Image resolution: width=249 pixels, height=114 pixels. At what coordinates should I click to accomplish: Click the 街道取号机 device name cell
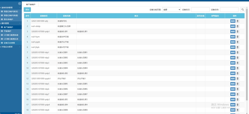tap(67, 21)
